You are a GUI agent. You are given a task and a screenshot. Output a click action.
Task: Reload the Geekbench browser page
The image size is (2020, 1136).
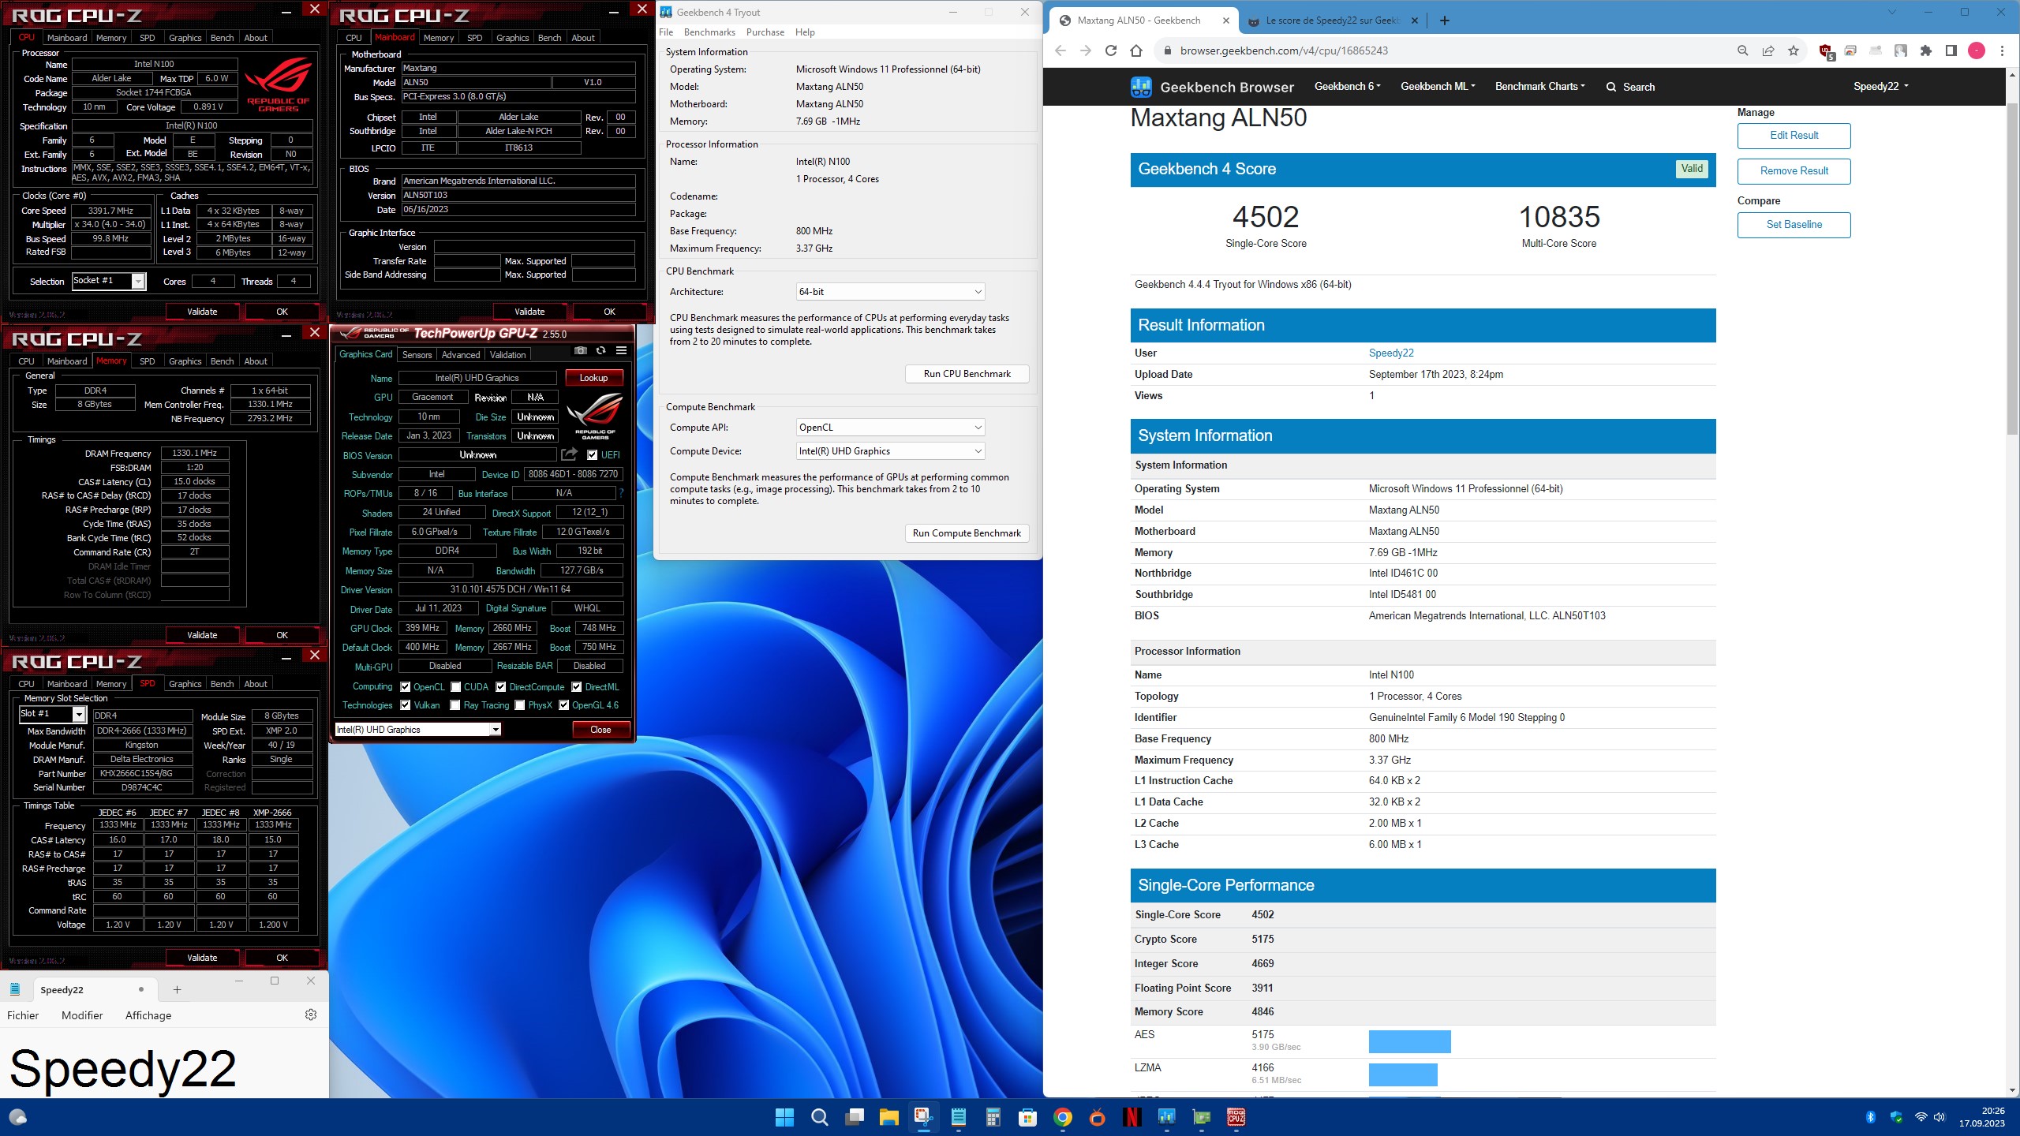click(x=1111, y=50)
